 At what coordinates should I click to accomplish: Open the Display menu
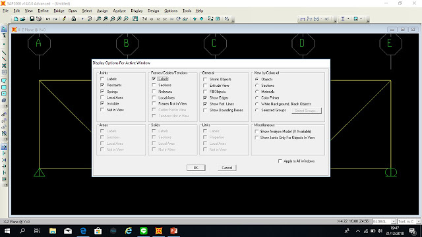(136, 11)
